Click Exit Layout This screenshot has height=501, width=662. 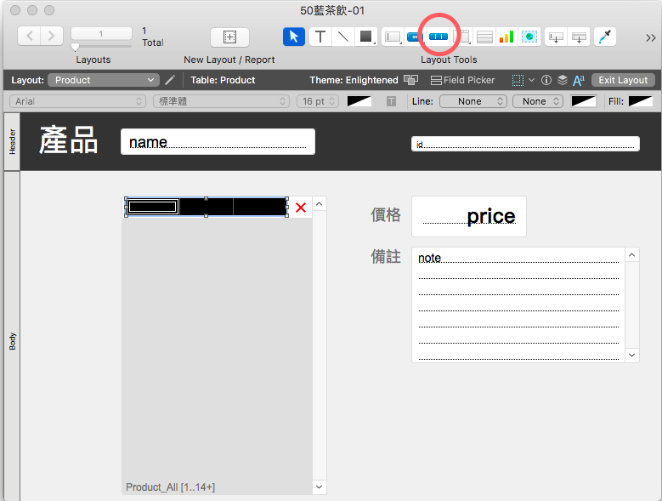tap(623, 80)
